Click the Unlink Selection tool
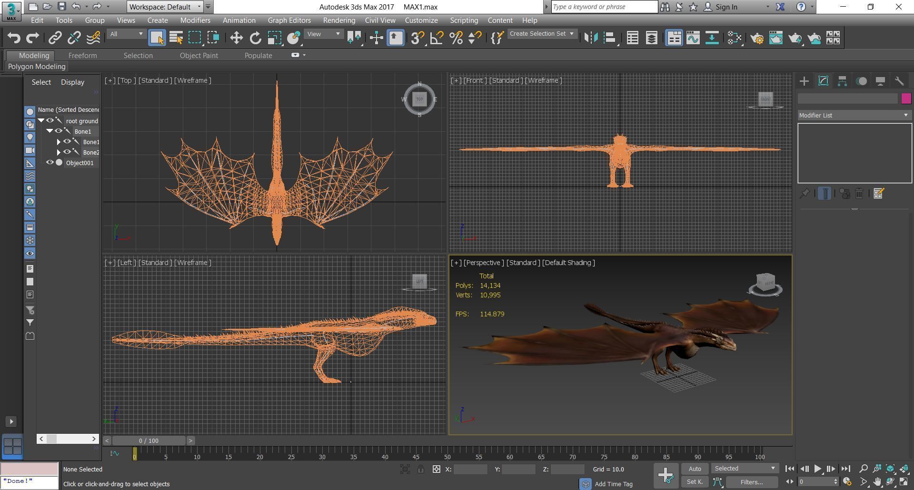 click(74, 38)
